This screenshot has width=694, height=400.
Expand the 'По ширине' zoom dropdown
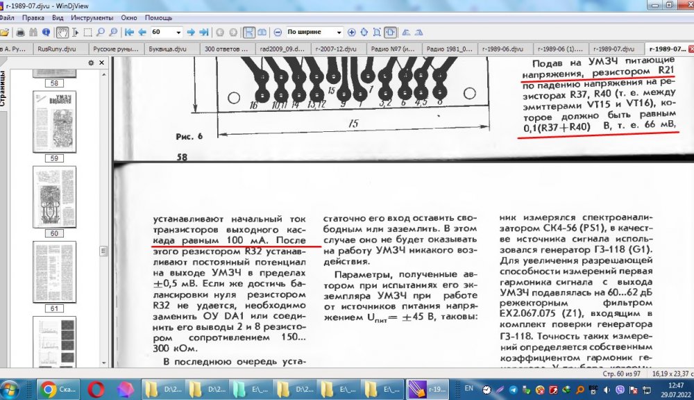(x=339, y=33)
